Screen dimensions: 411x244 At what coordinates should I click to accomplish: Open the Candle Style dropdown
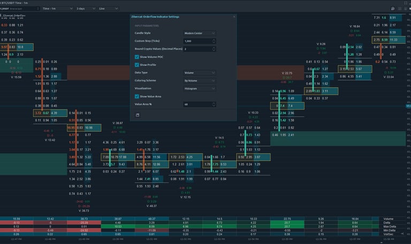coord(199,33)
